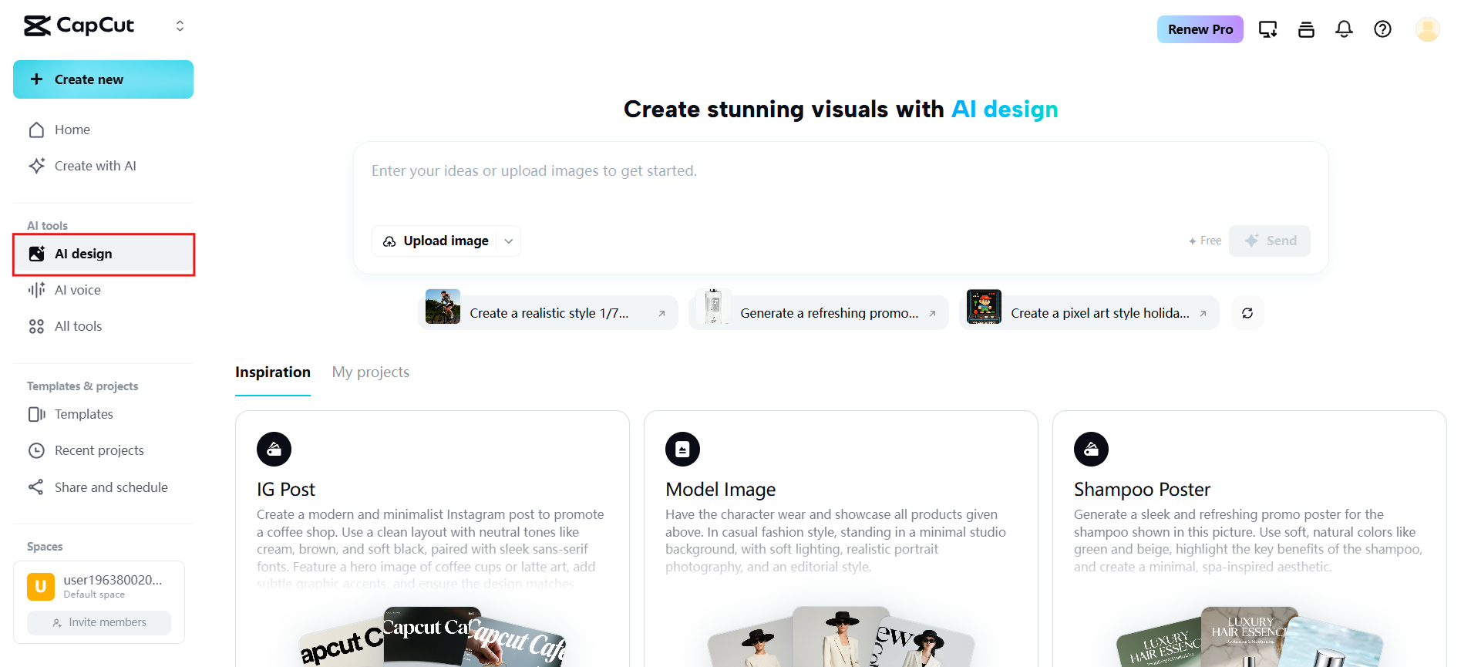Expand the workspace switcher chevron beside CapCut

click(x=180, y=25)
